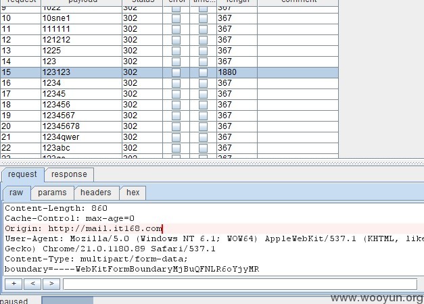Toggle timeout checkbox for request 13

click(x=203, y=51)
